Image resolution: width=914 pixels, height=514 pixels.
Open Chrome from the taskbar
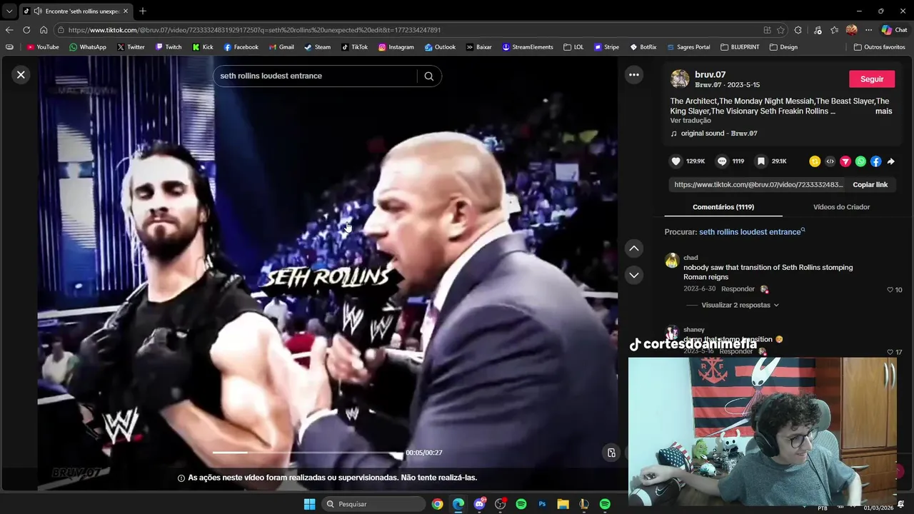437,504
